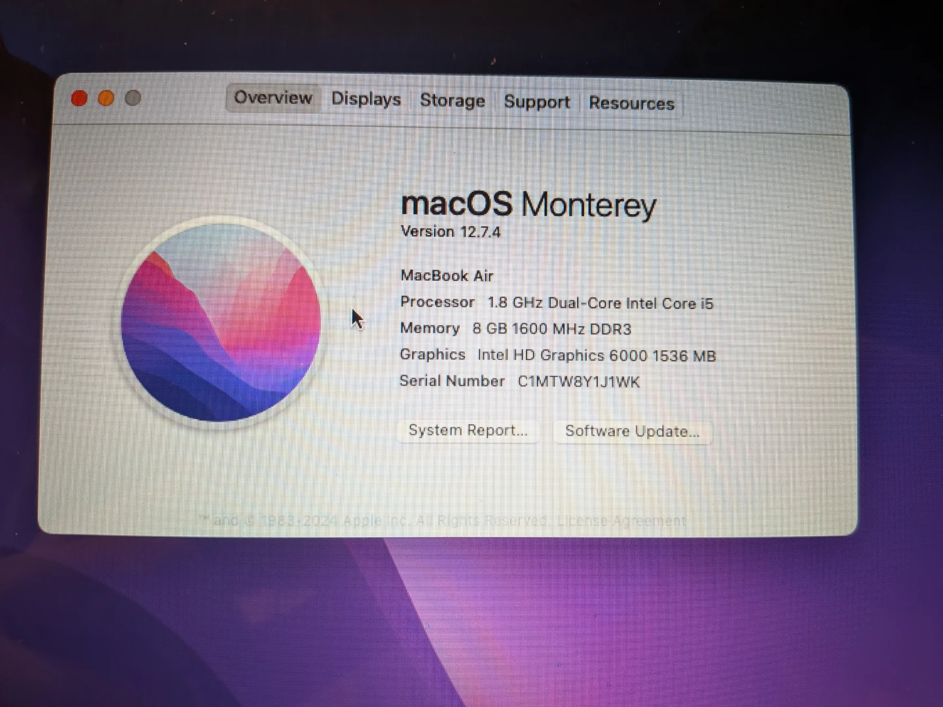
Task: Click the macOS Monterey logo image
Action: (221, 321)
